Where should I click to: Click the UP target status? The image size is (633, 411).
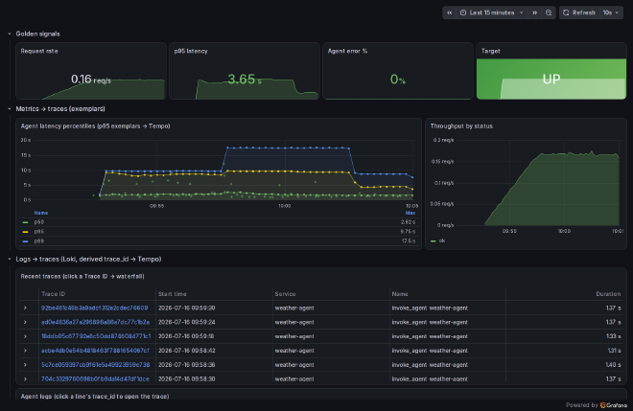tap(551, 80)
